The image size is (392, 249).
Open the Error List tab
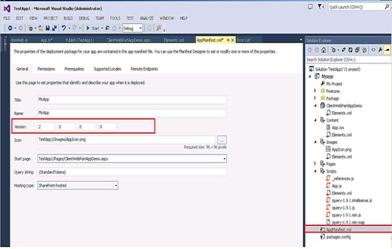click(243, 40)
